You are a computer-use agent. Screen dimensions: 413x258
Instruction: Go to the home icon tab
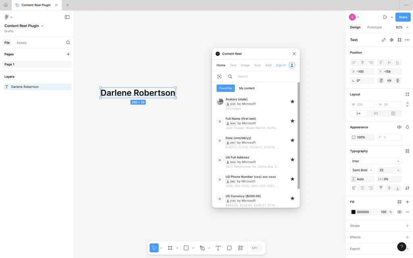tap(6, 5)
